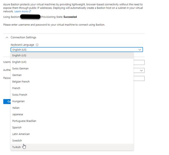
Task: Select English (US) from the list
Action: click(x=19, y=55)
